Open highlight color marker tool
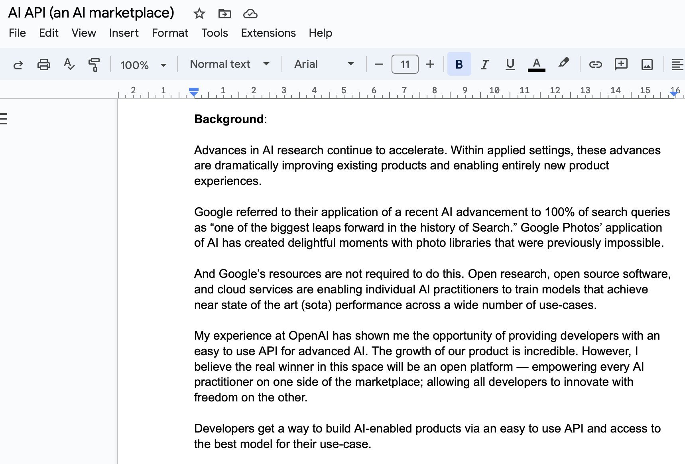Image resolution: width=685 pixels, height=464 pixels. tap(563, 63)
